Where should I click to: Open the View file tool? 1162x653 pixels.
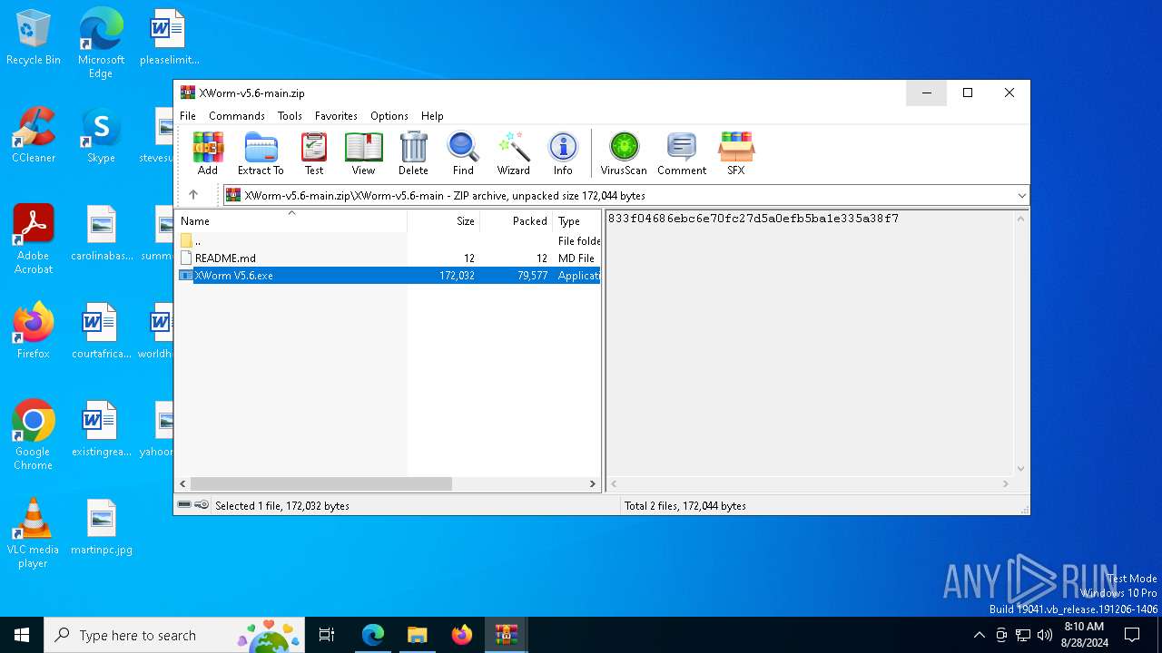coord(363,153)
